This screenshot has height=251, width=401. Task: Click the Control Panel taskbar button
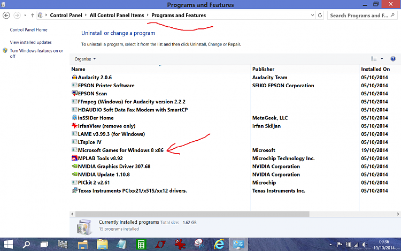pyautogui.click(x=238, y=245)
